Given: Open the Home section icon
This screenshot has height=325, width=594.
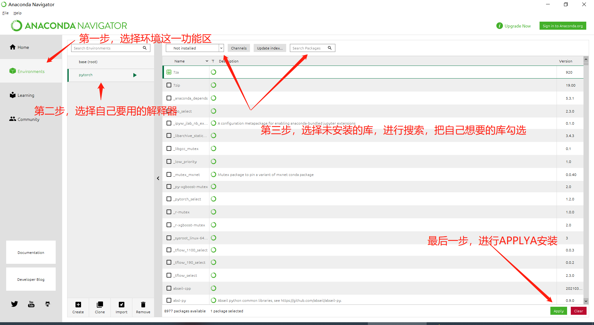Looking at the screenshot, I should click(13, 47).
